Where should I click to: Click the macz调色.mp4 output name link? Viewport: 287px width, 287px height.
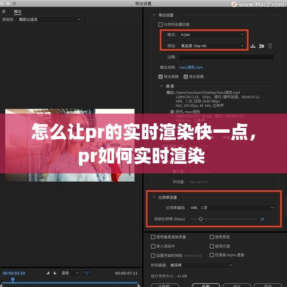[x=191, y=68]
